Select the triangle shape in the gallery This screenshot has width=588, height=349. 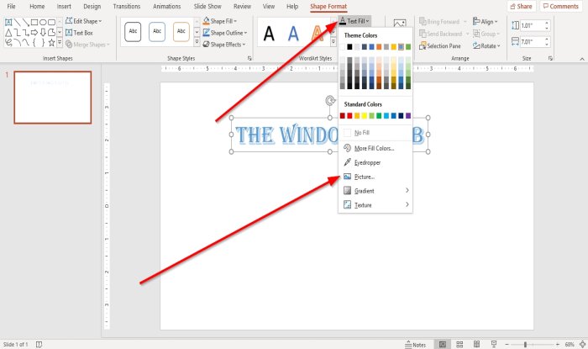coord(8,33)
